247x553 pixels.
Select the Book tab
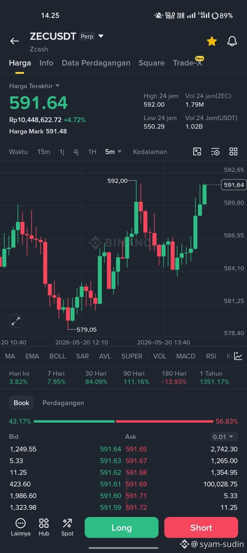pos(21,403)
